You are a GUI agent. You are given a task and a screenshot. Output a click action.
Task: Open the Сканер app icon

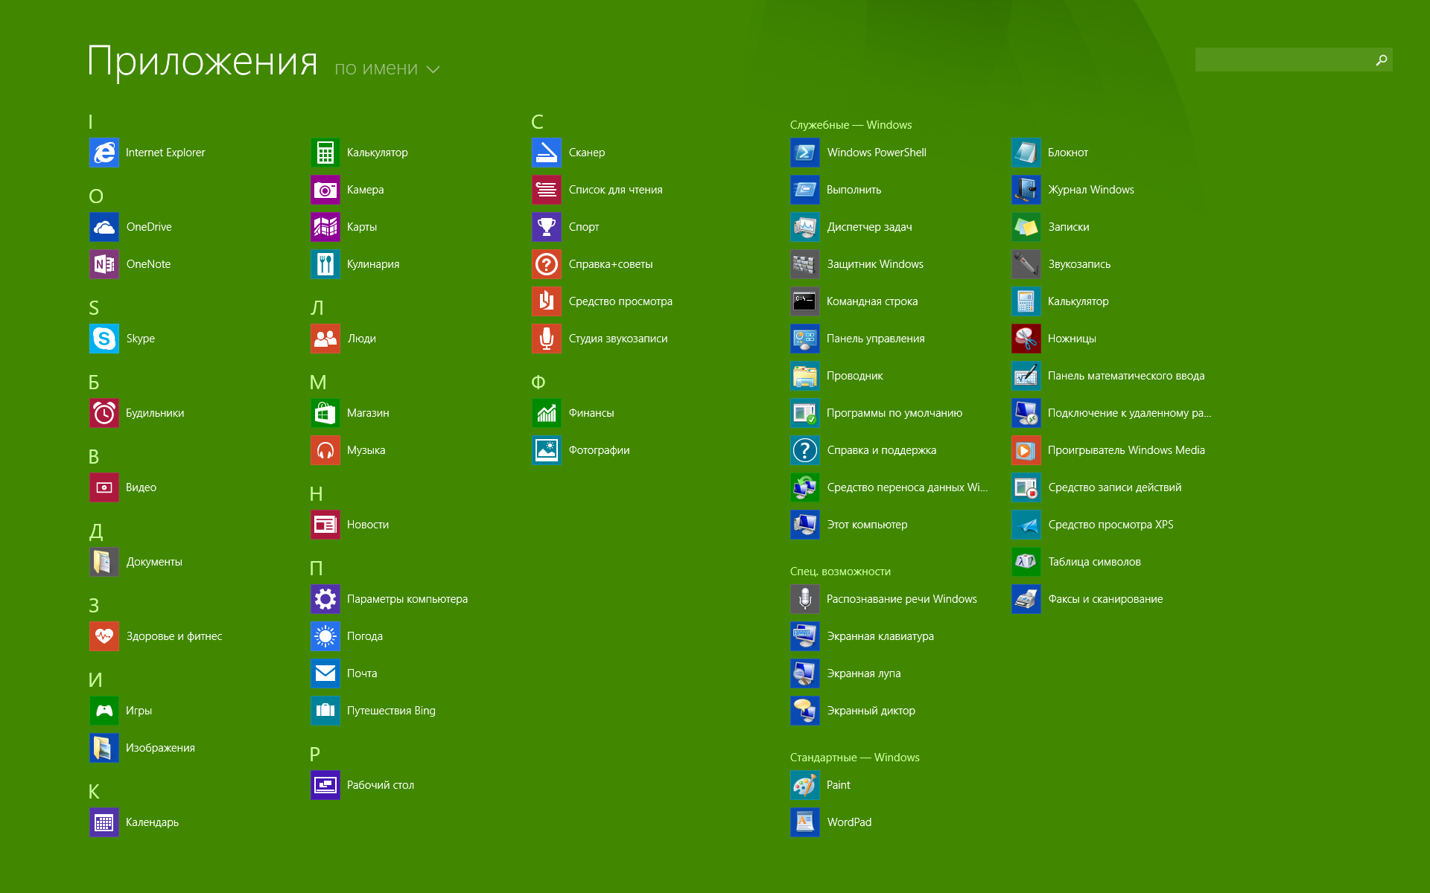(x=547, y=153)
